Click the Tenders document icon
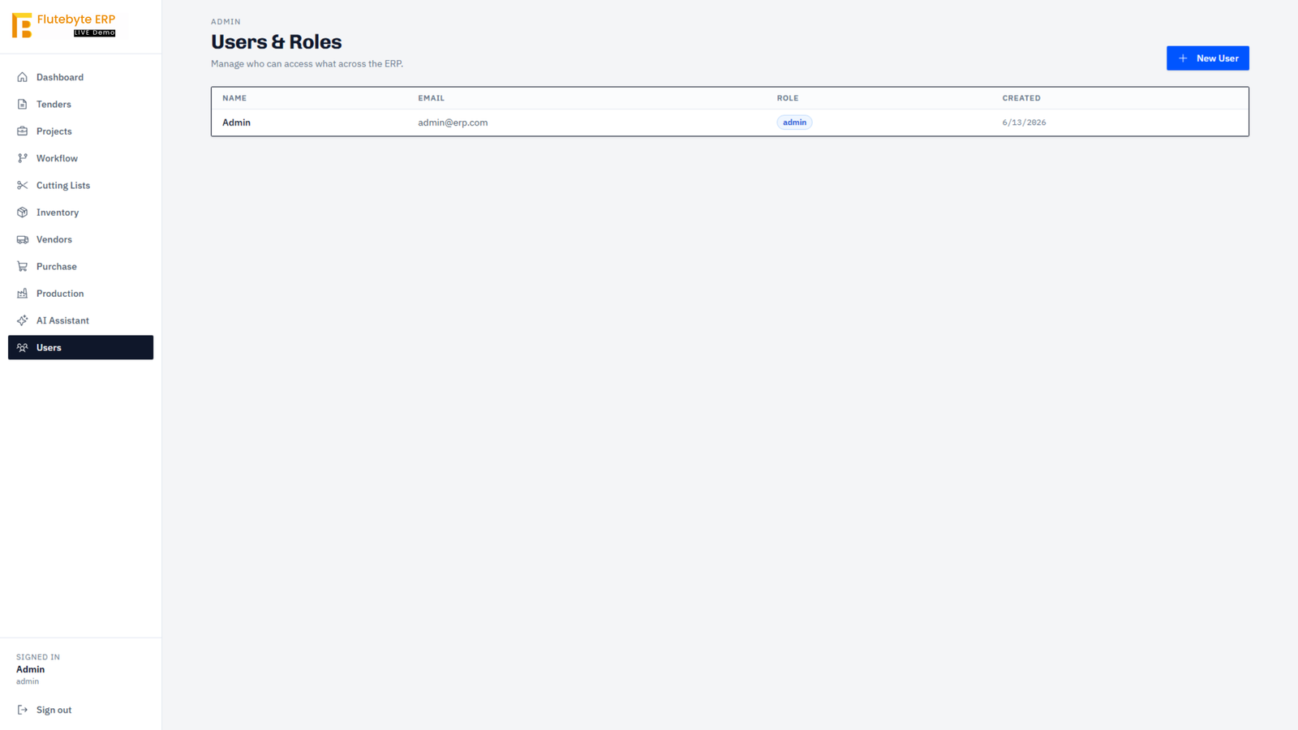The width and height of the screenshot is (1298, 730). 23,104
